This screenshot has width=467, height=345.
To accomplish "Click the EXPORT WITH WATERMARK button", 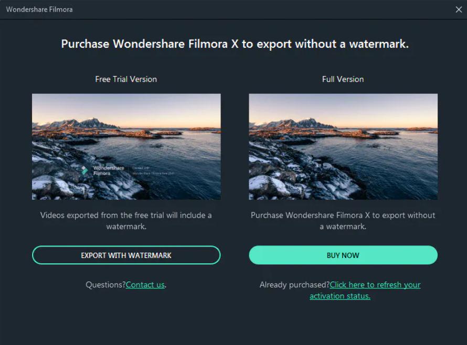I will 126,255.
